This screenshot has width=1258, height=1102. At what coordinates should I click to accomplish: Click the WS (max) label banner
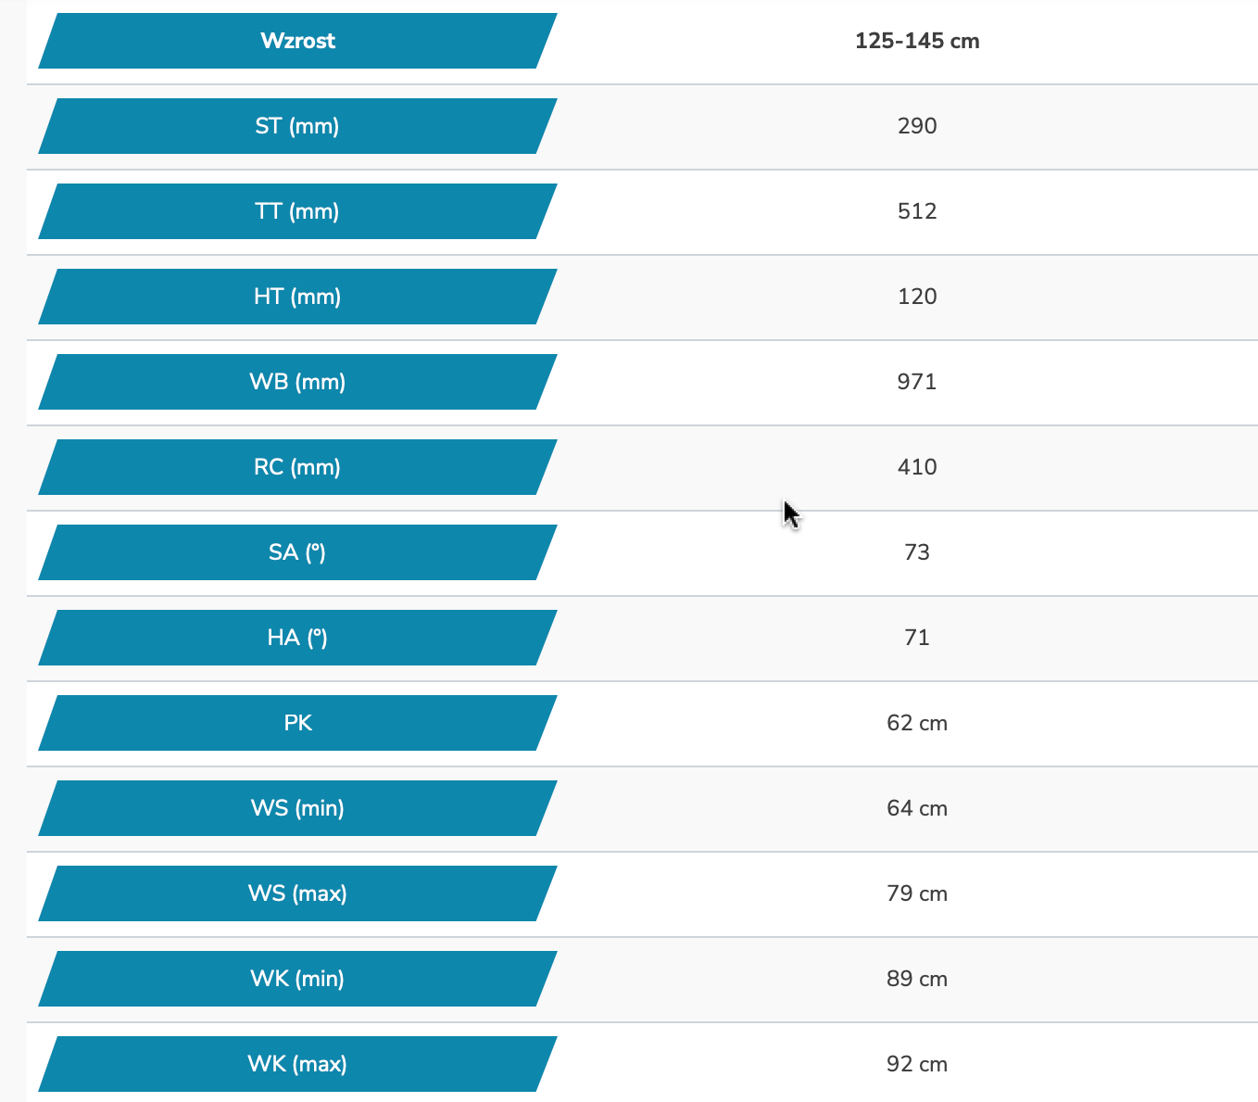pos(297,893)
